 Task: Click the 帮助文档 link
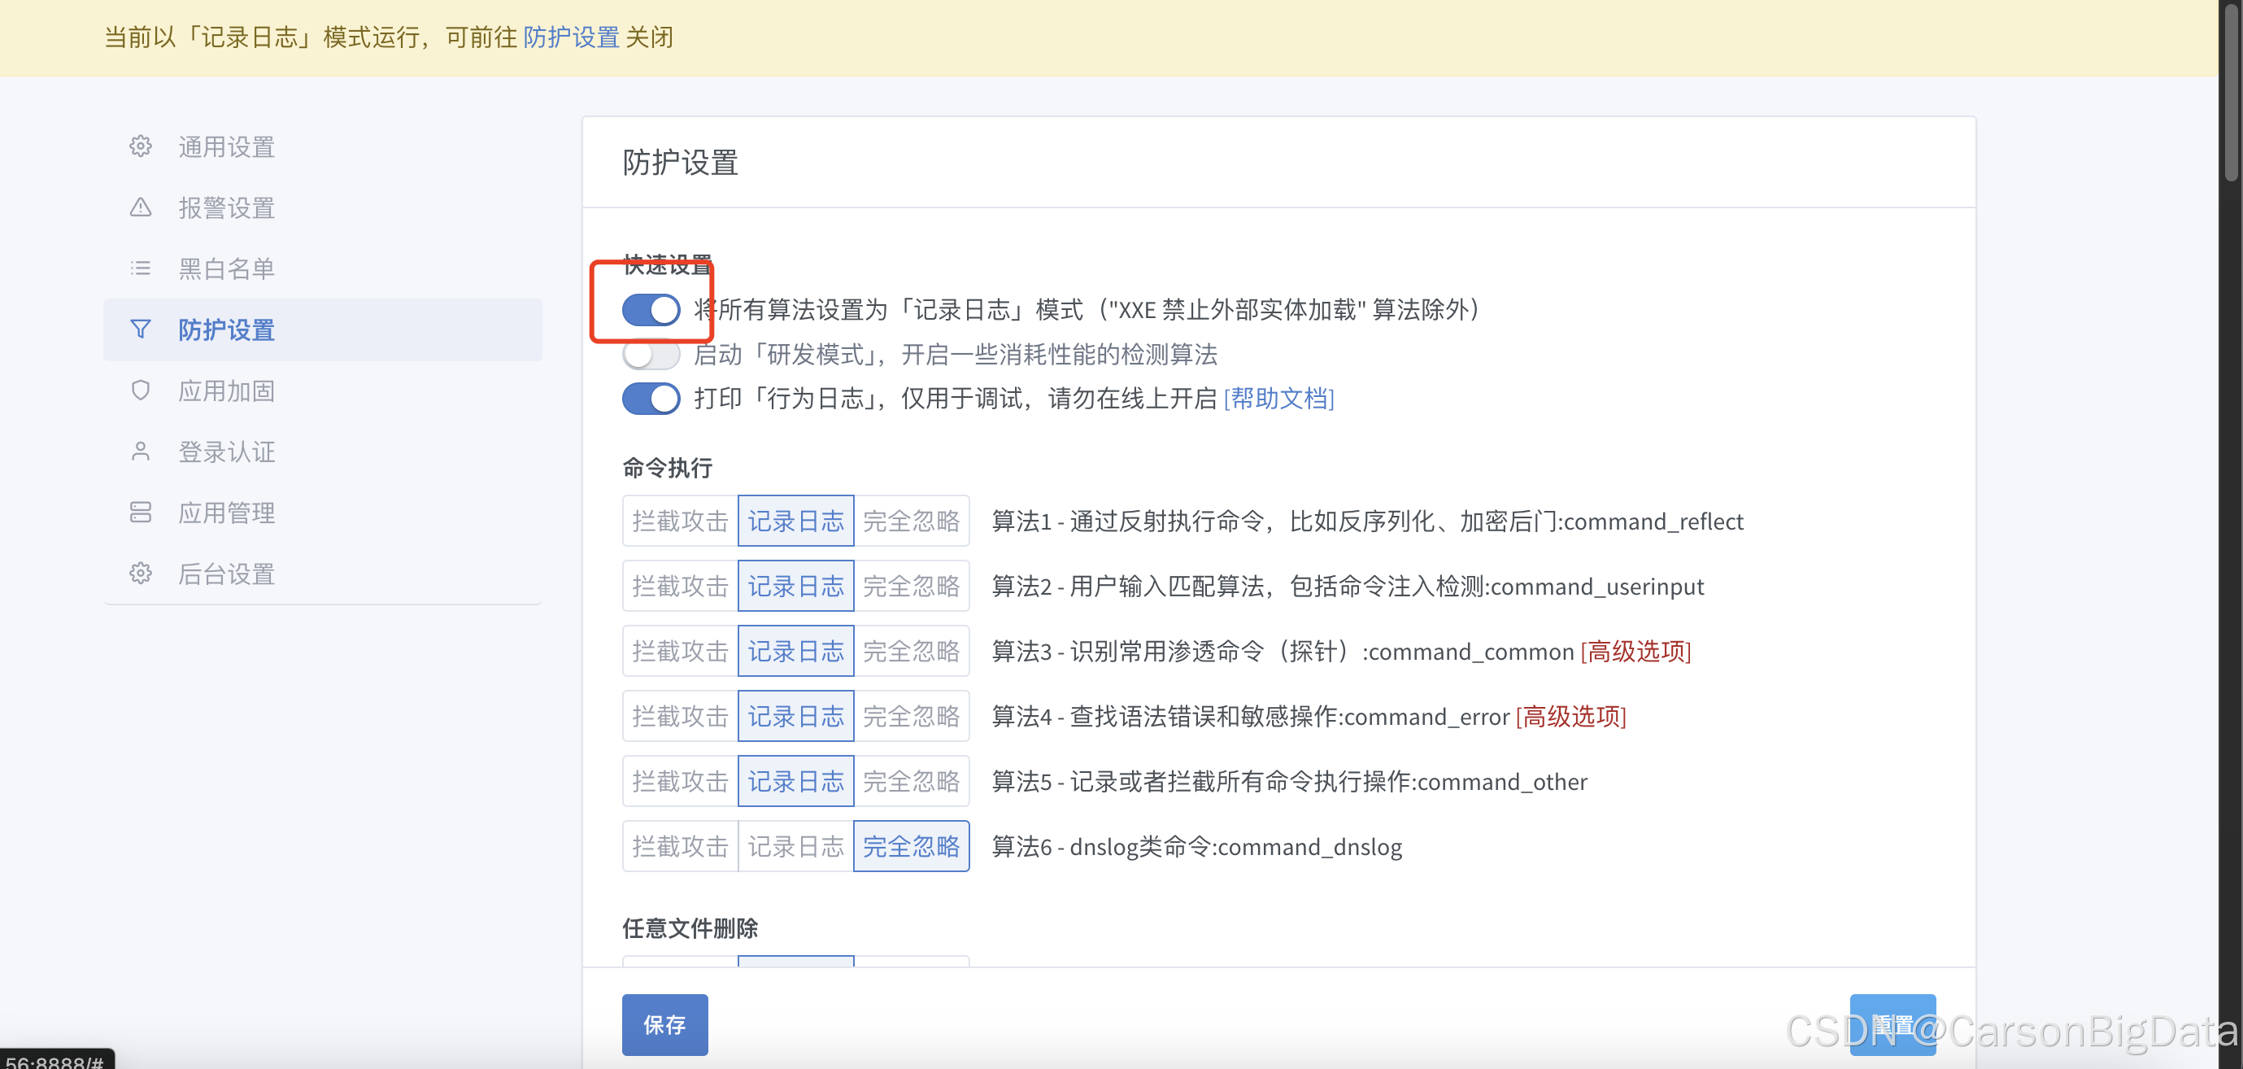pos(1278,399)
